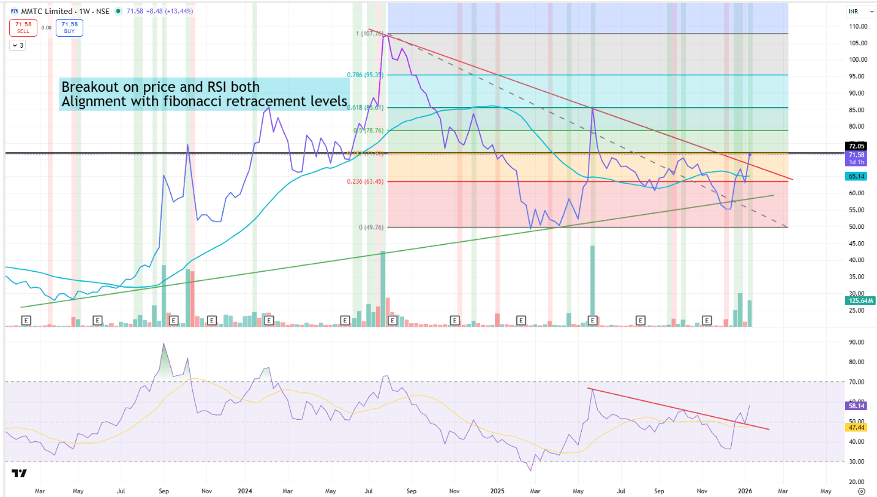Click the fib label 1 (107.76)

pyautogui.click(x=369, y=34)
